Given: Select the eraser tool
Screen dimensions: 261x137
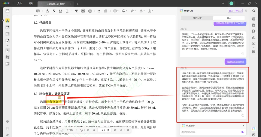Looking at the screenshot, I should [x=106, y=11].
